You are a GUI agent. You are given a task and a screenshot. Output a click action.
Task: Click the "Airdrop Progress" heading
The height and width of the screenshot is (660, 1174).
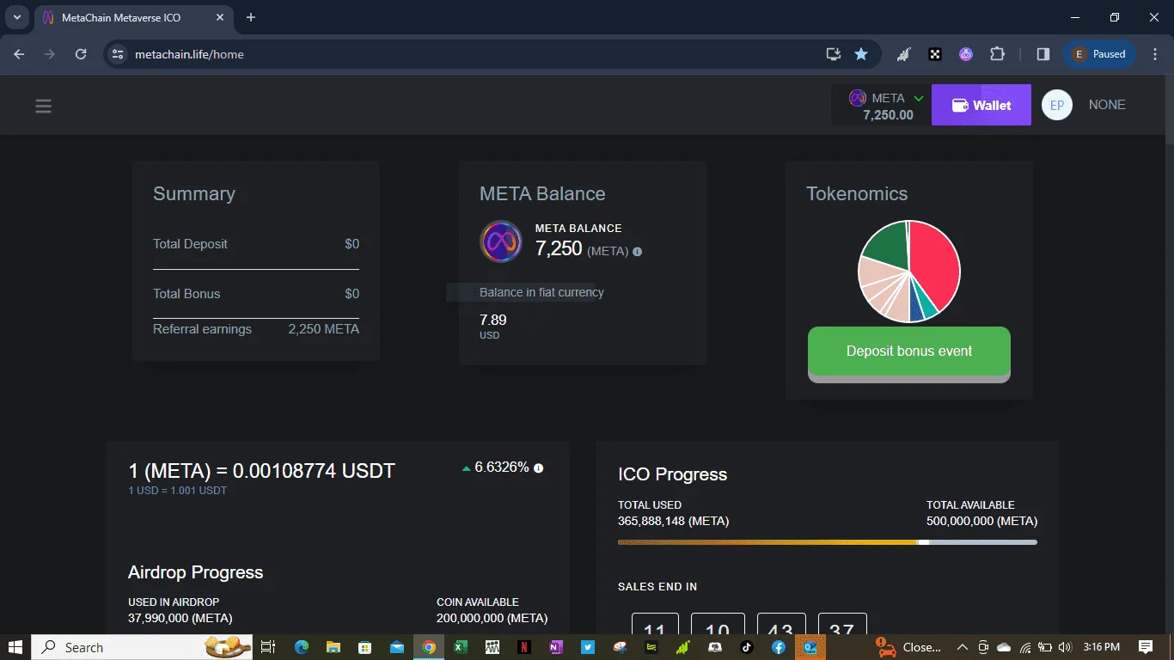point(196,573)
